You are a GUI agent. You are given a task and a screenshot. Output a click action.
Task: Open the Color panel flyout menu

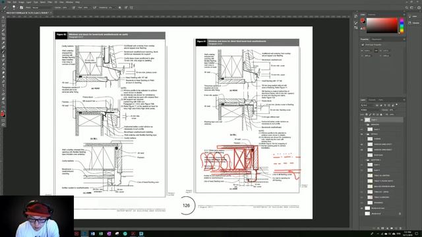point(404,14)
